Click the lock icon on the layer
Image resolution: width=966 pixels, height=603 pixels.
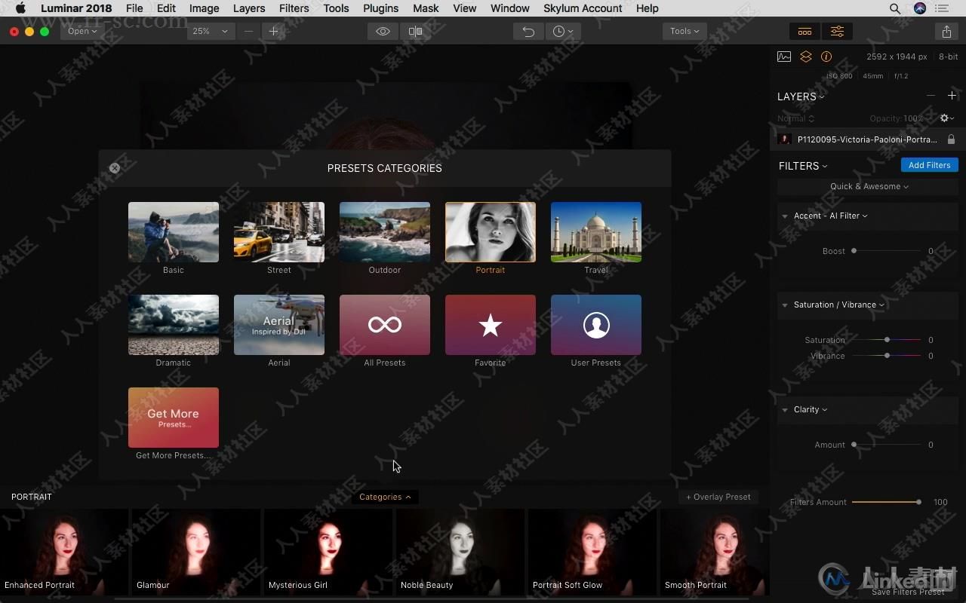click(x=951, y=139)
